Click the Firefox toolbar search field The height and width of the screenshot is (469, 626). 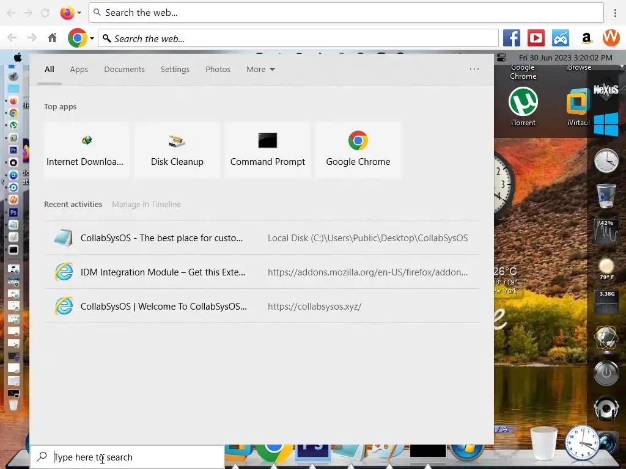pos(346,13)
